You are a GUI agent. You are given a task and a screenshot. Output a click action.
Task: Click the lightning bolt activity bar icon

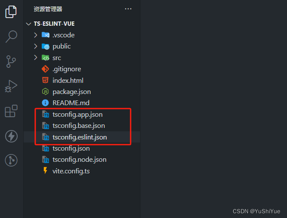click(x=11, y=136)
